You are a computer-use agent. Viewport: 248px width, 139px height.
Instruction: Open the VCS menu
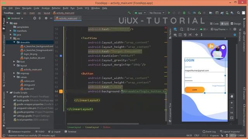[x=87, y=8]
